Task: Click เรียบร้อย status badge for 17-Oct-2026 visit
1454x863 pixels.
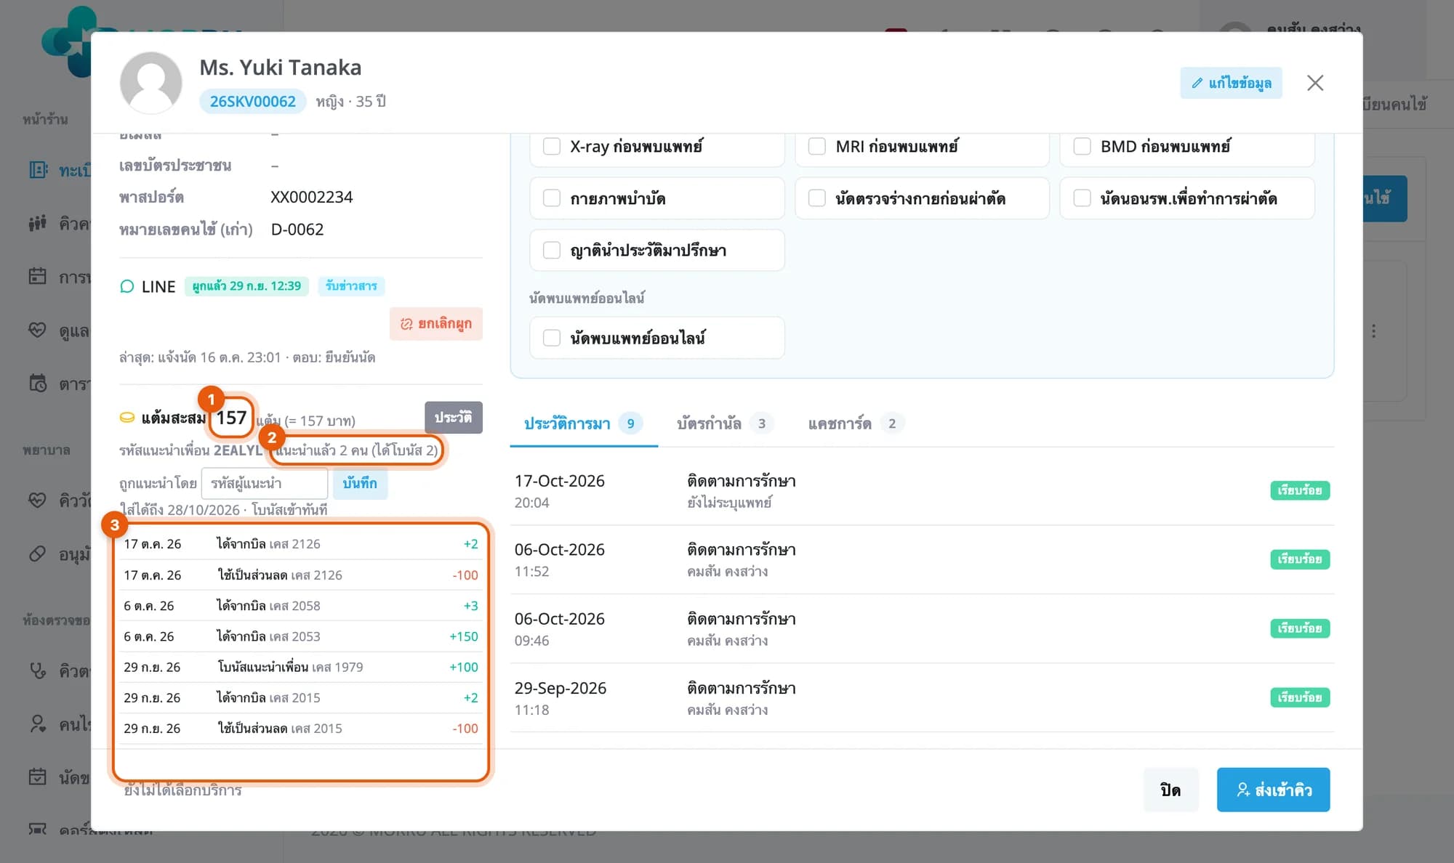Action: point(1300,491)
